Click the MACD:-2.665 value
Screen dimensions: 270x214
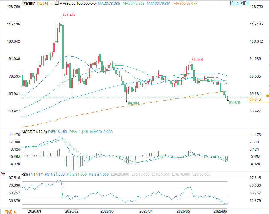click(101, 132)
